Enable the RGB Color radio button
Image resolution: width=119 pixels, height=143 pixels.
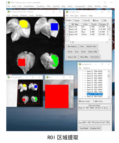[x=94, y=101]
